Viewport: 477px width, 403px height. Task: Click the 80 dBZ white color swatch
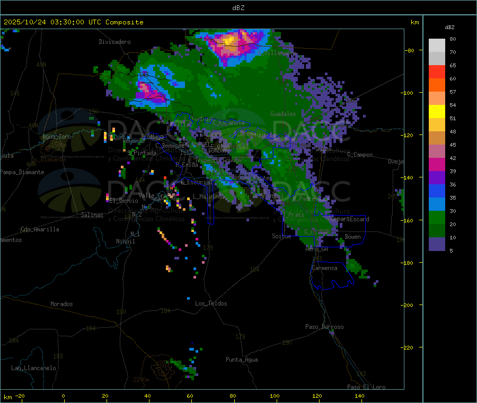437,46
